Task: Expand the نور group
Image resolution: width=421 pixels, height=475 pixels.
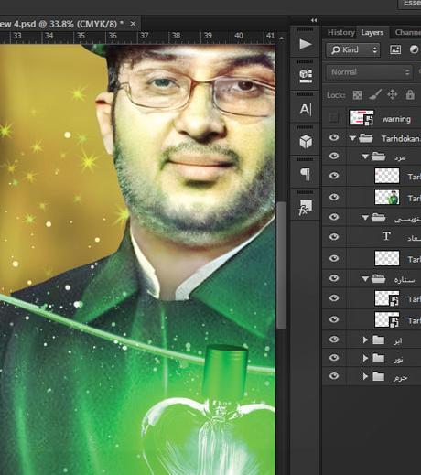Action: click(365, 358)
